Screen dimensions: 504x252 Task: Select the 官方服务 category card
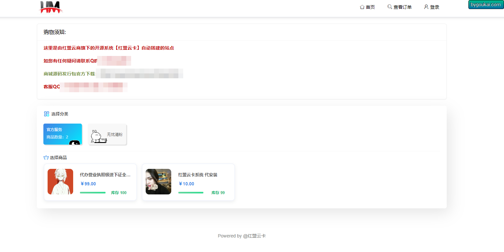pyautogui.click(x=63, y=134)
